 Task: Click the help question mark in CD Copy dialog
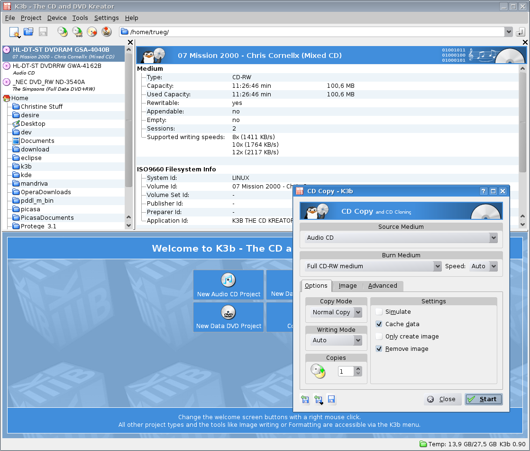click(x=484, y=191)
